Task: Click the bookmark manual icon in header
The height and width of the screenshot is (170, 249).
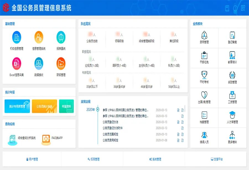Action: coord(227,8)
